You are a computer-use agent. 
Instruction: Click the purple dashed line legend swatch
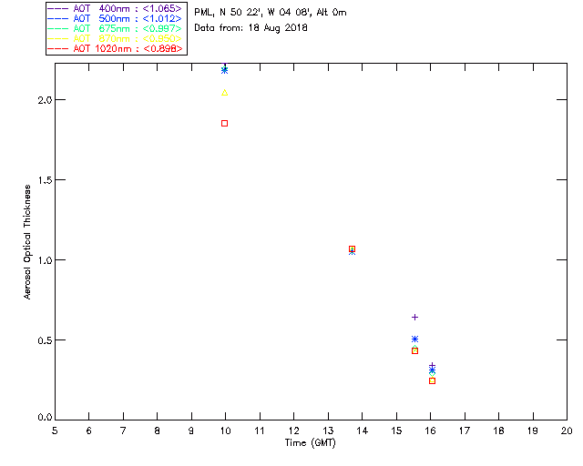pyautogui.click(x=58, y=8)
